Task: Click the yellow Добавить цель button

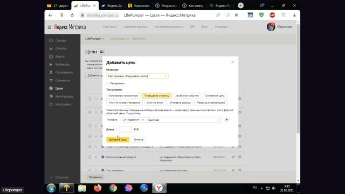Action: coord(118,140)
